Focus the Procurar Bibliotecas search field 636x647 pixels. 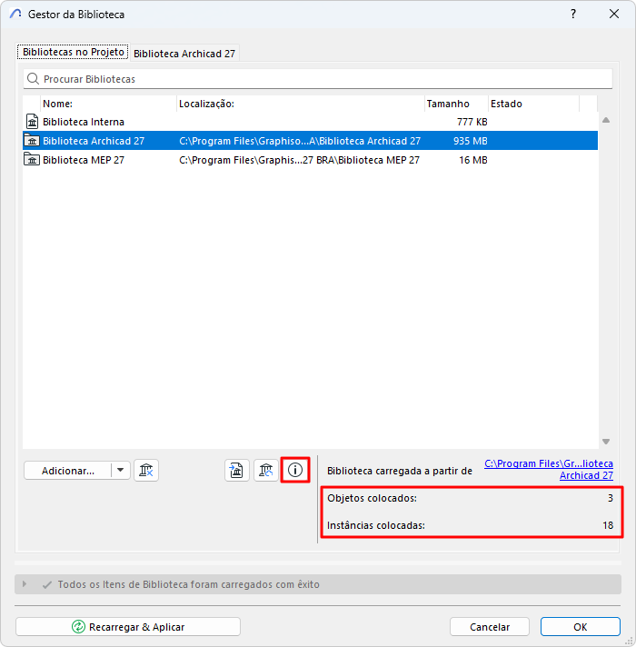click(318, 79)
